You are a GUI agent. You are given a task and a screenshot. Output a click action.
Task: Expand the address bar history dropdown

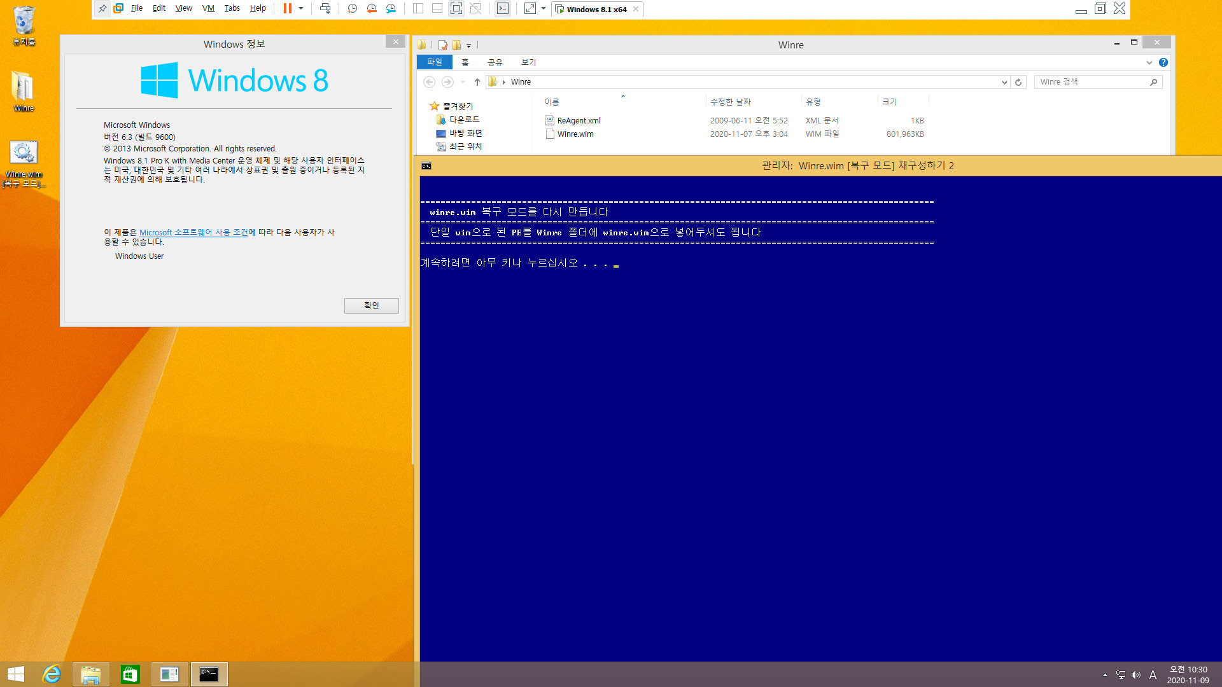click(1004, 82)
